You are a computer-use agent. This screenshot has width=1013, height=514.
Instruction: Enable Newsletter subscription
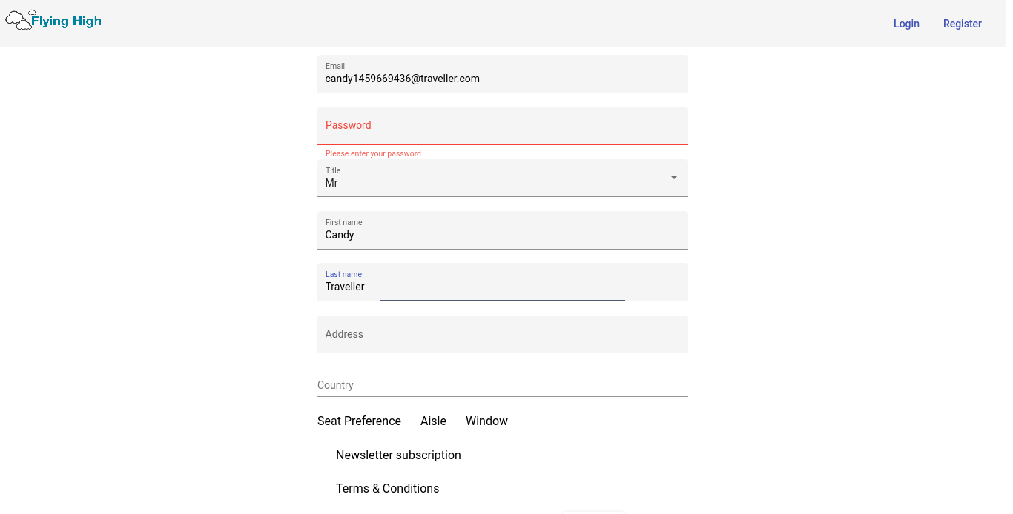(398, 455)
